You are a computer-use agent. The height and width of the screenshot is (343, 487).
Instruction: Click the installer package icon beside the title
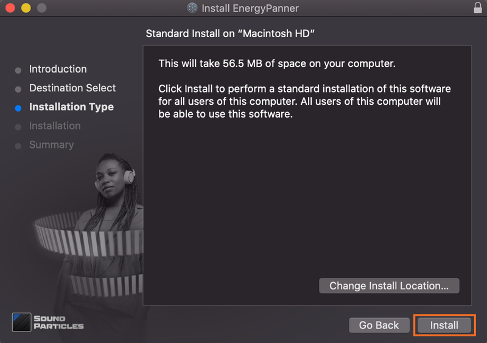192,8
